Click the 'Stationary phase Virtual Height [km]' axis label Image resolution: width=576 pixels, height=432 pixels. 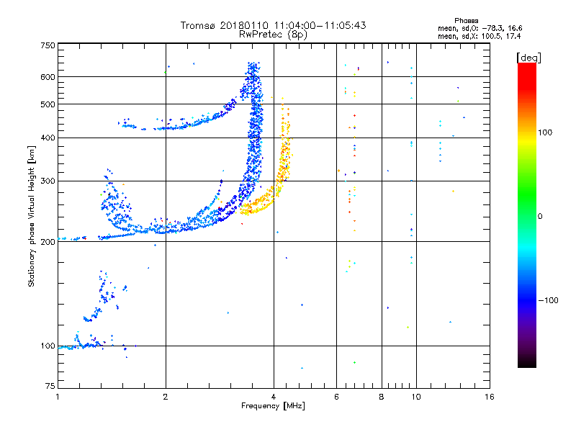pyautogui.click(x=32, y=217)
